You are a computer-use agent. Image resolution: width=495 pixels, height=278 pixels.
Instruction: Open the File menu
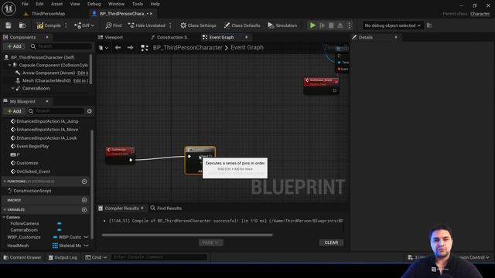[25, 4]
